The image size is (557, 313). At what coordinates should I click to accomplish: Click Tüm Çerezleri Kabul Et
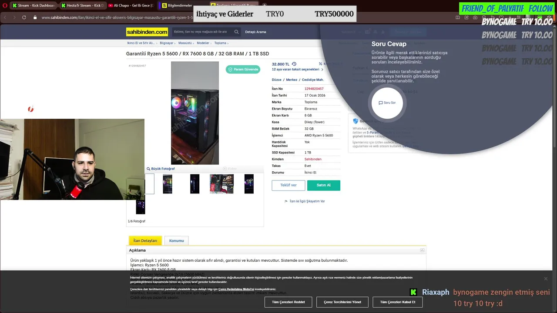(398, 302)
